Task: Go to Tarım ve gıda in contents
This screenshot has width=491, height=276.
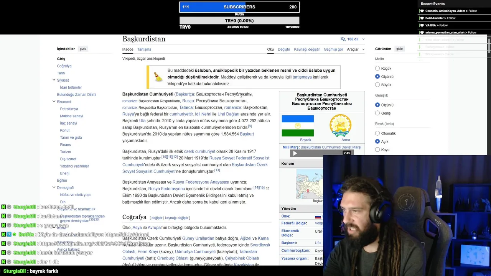Action: 71,138
